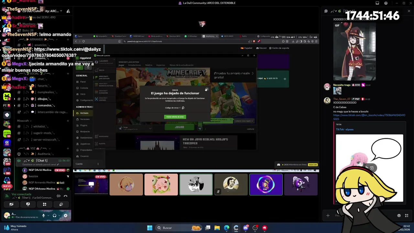414x233 pixels.
Task: Open Consola in hosting panel sidebar
Action: (x=84, y=88)
